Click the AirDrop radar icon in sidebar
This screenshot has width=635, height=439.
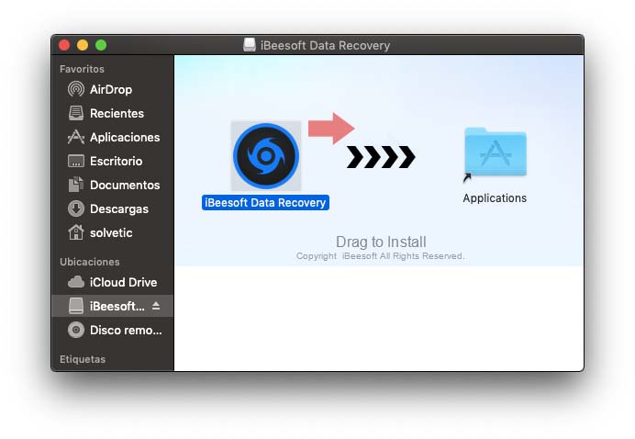pyautogui.click(x=76, y=89)
